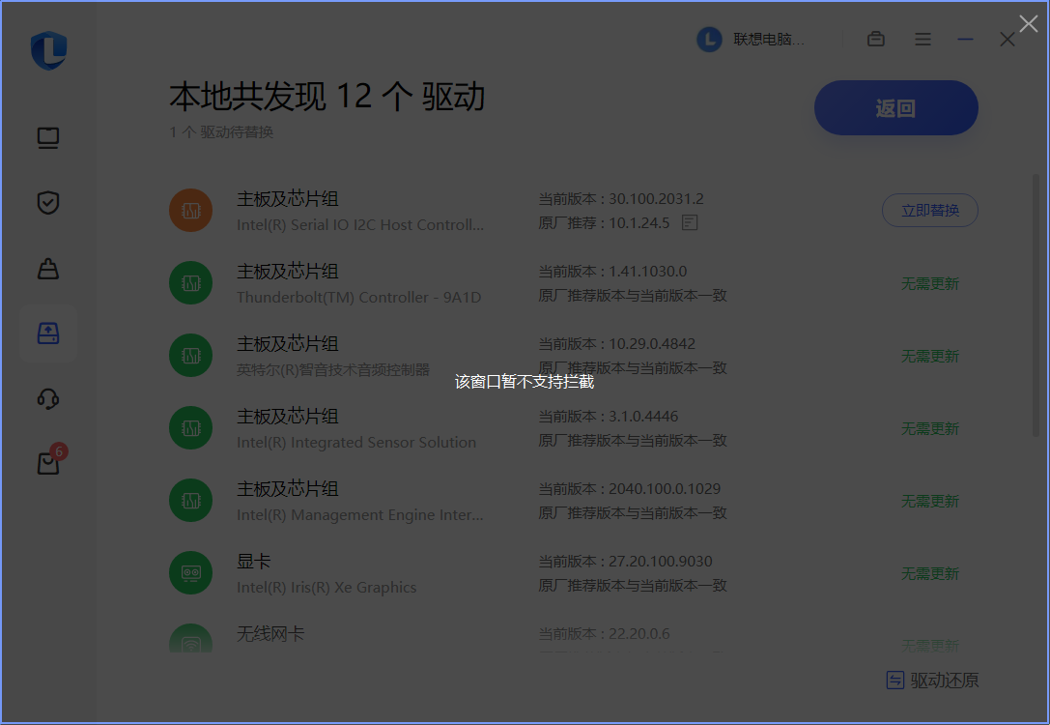The image size is (1050, 725).
Task: Click 无需更新 for Iris Xe Graphics row
Action: click(x=930, y=573)
